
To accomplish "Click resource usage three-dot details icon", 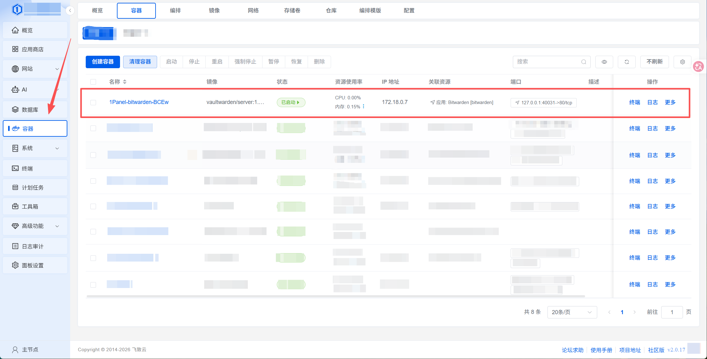I will point(363,106).
